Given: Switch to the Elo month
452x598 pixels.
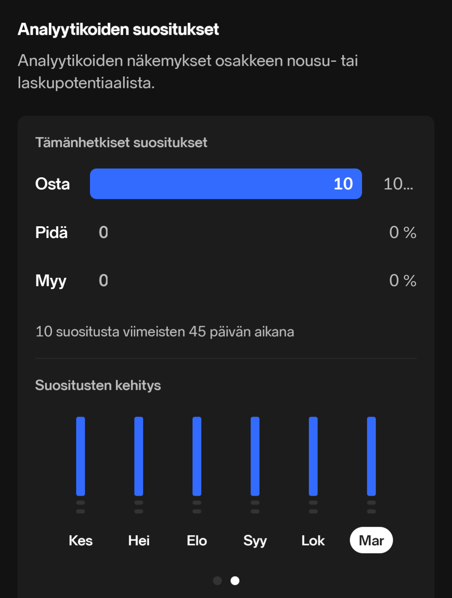Looking at the screenshot, I should 197,540.
